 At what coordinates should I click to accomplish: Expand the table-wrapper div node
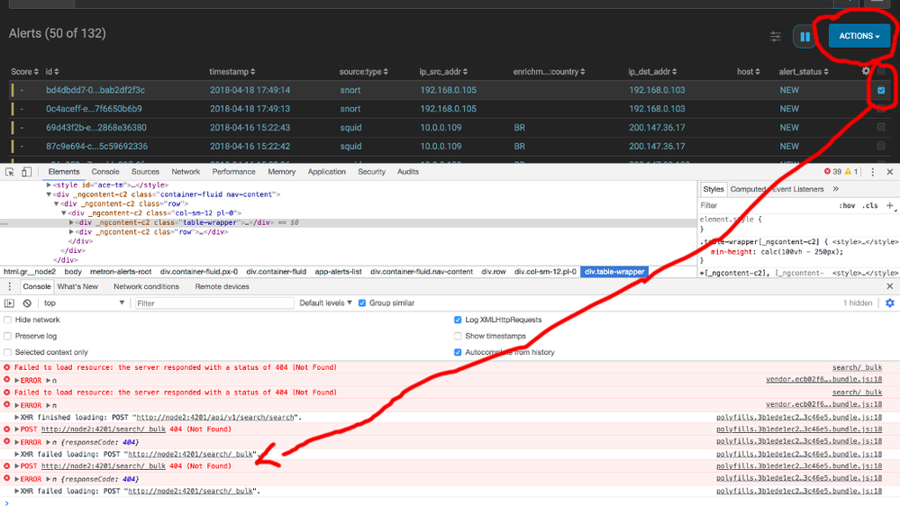[73, 222]
